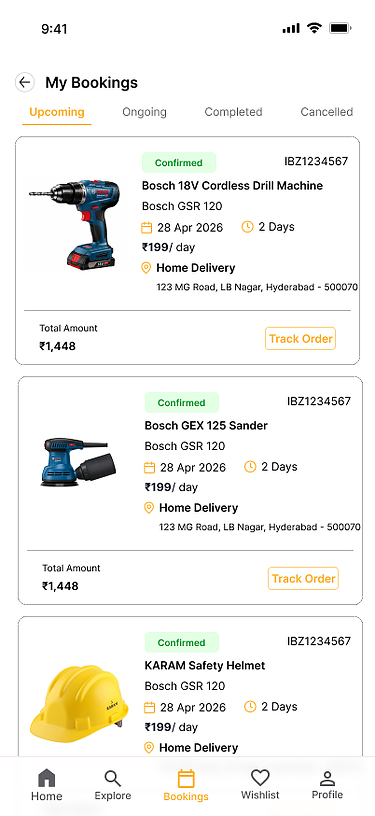Switch to the Ongoing tab
Image resolution: width=375 pixels, height=816 pixels.
click(145, 112)
